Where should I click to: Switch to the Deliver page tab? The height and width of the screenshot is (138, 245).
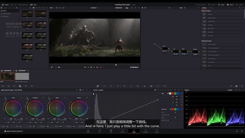[x=157, y=131]
